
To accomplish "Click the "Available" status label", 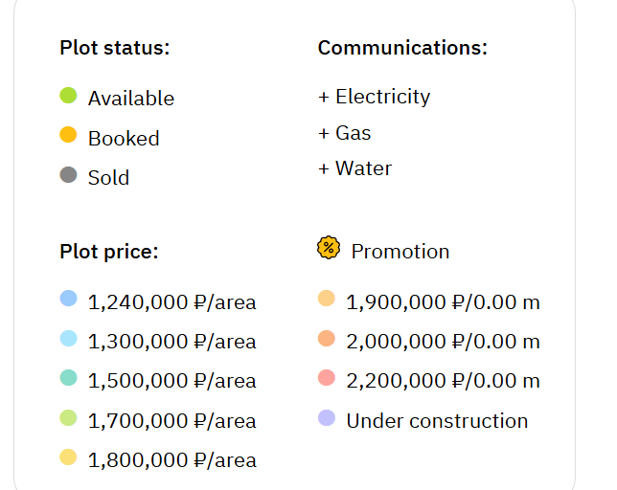I will click(131, 99).
